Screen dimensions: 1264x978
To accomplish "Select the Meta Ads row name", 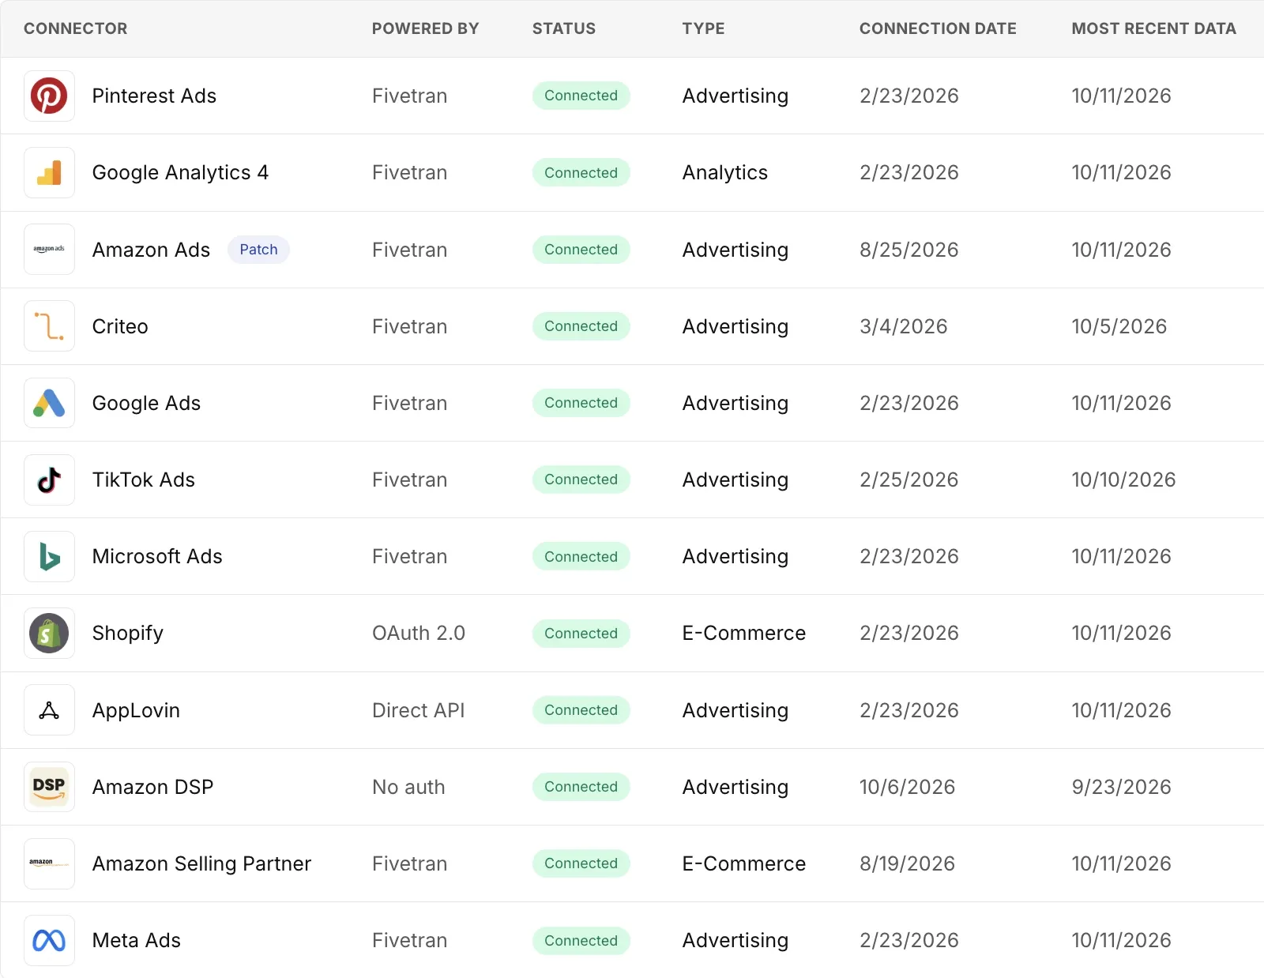I will pos(137,940).
